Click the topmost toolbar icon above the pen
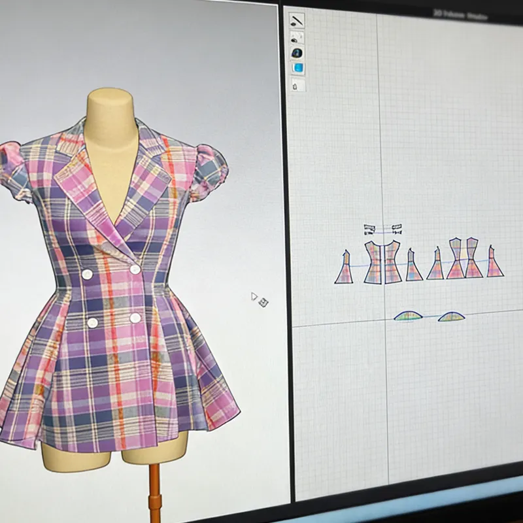523x523 pixels. pos(296,20)
